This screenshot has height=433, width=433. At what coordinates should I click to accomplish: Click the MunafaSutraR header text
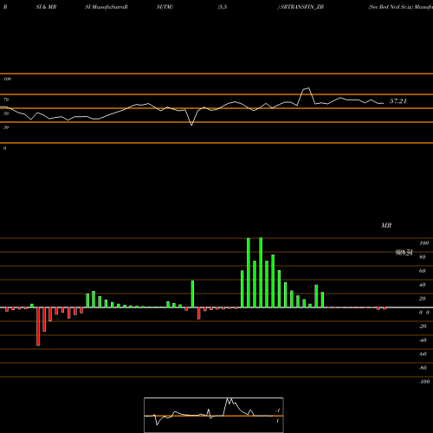[x=110, y=7]
